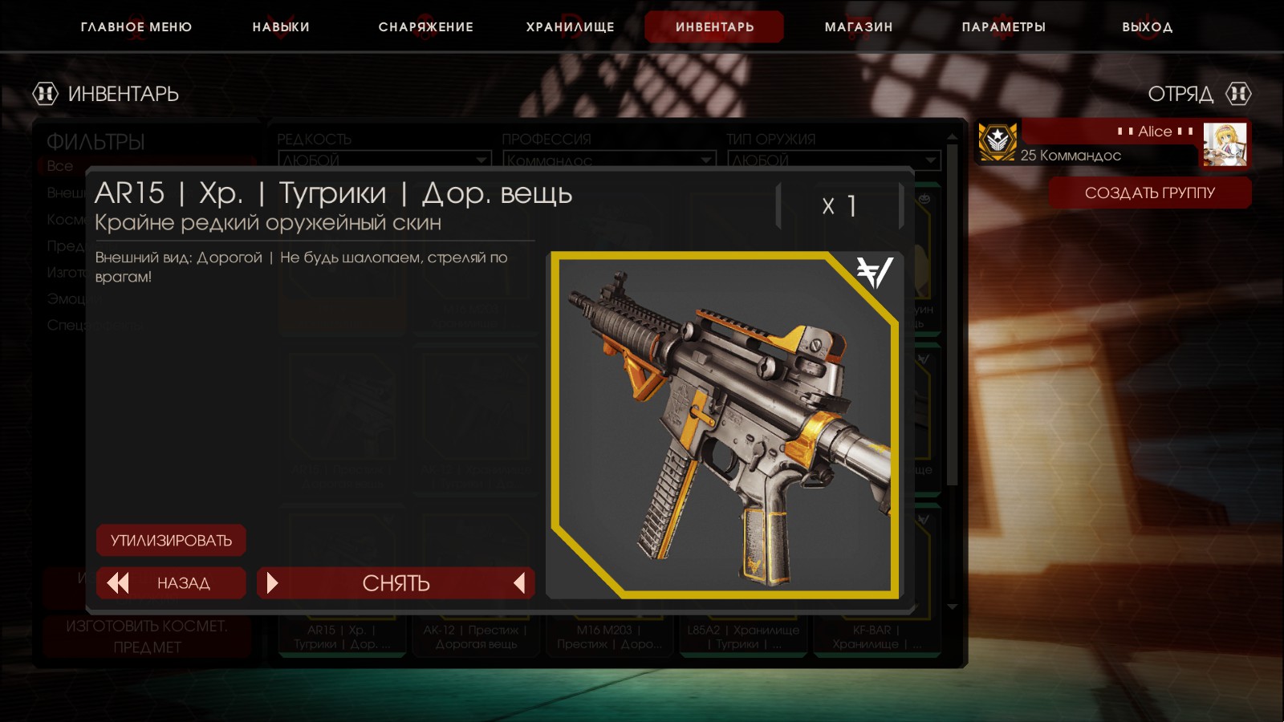Click the weapon skin emblem in the preview corner
This screenshot has width=1284, height=722.
(874, 273)
